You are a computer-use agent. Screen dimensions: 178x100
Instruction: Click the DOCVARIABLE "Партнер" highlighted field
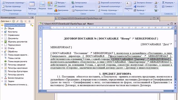point(142,59)
